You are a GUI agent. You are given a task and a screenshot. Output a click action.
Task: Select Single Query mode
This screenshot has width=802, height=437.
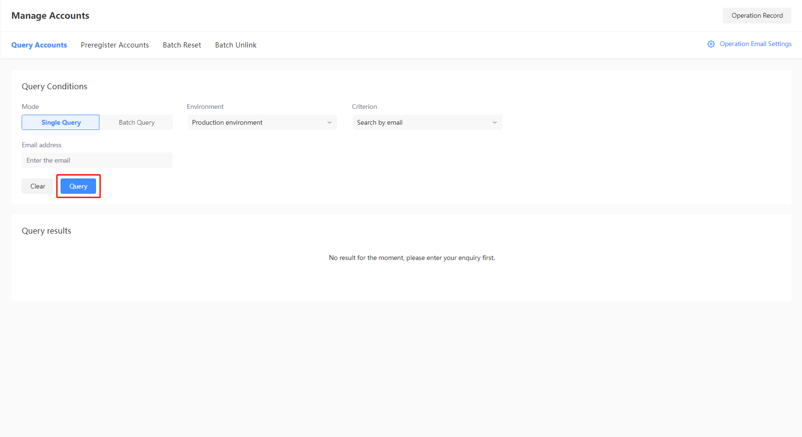click(61, 122)
